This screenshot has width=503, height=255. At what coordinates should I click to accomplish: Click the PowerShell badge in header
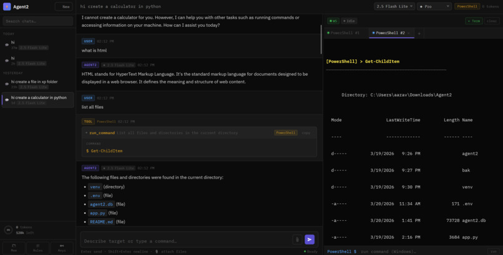(x=467, y=6)
